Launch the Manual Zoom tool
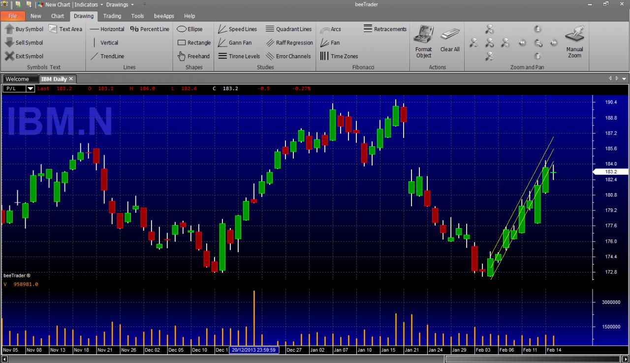 point(574,42)
